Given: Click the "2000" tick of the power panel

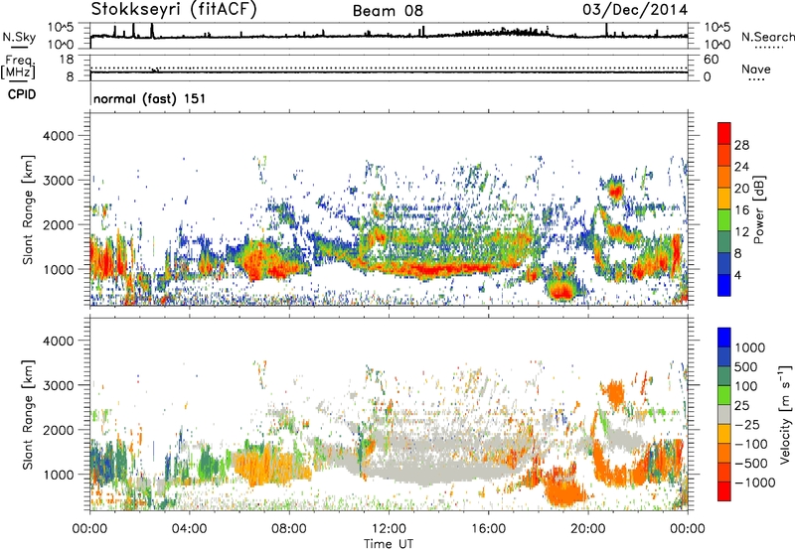Looking at the screenshot, I should (58, 224).
